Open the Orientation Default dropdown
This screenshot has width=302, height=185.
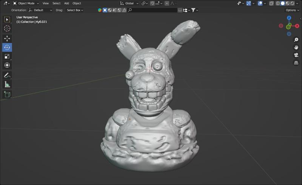coord(40,10)
